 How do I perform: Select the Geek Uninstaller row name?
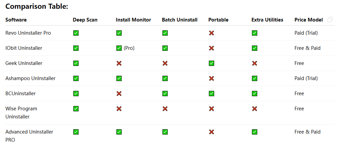[24, 63]
